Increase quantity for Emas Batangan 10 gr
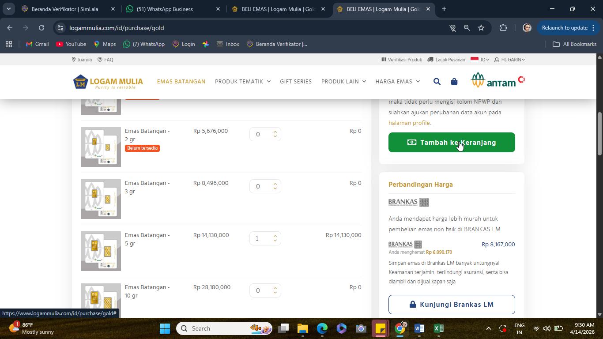 coord(275,288)
